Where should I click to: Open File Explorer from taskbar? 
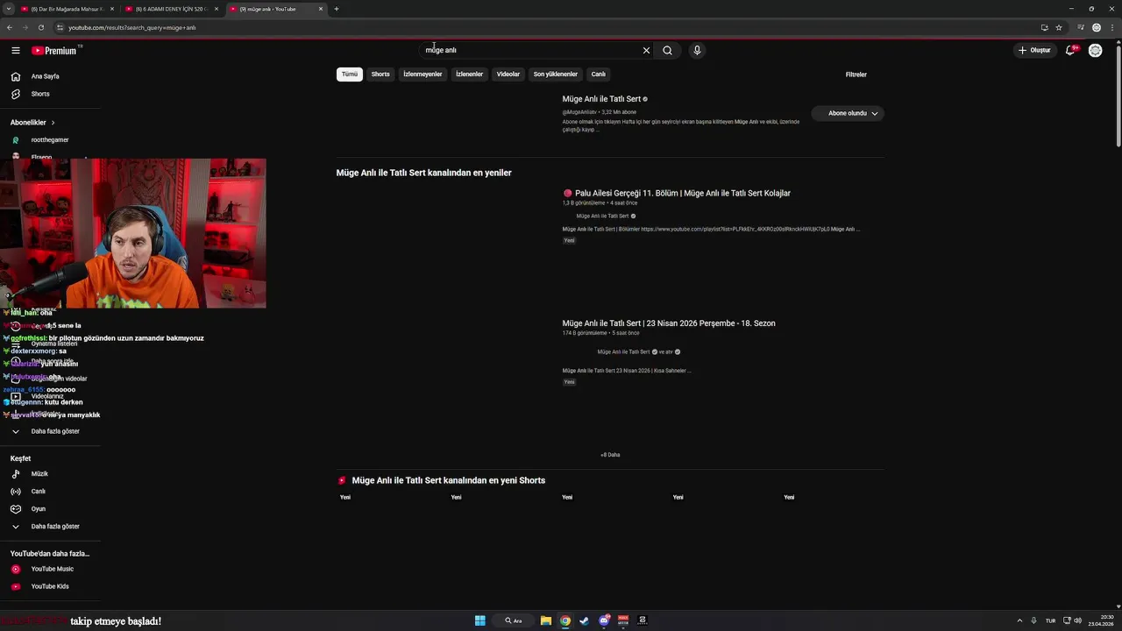point(546,620)
